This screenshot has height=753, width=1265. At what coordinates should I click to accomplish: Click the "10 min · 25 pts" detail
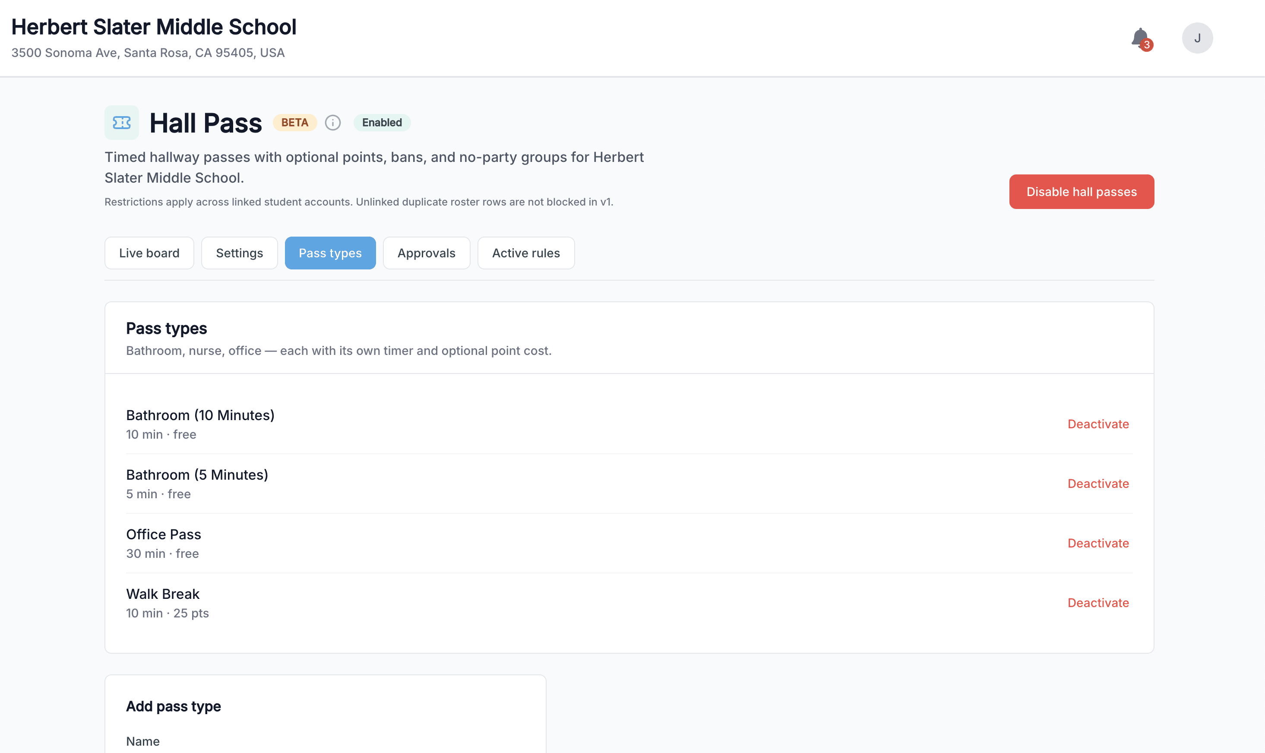168,613
